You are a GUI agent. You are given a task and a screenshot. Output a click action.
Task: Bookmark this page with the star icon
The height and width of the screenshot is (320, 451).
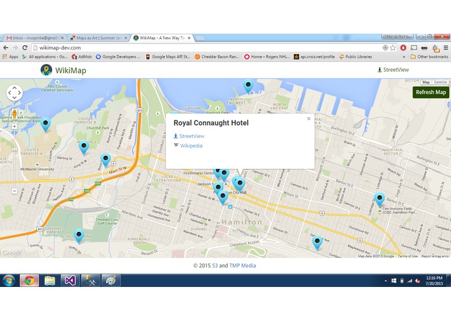pos(393,48)
